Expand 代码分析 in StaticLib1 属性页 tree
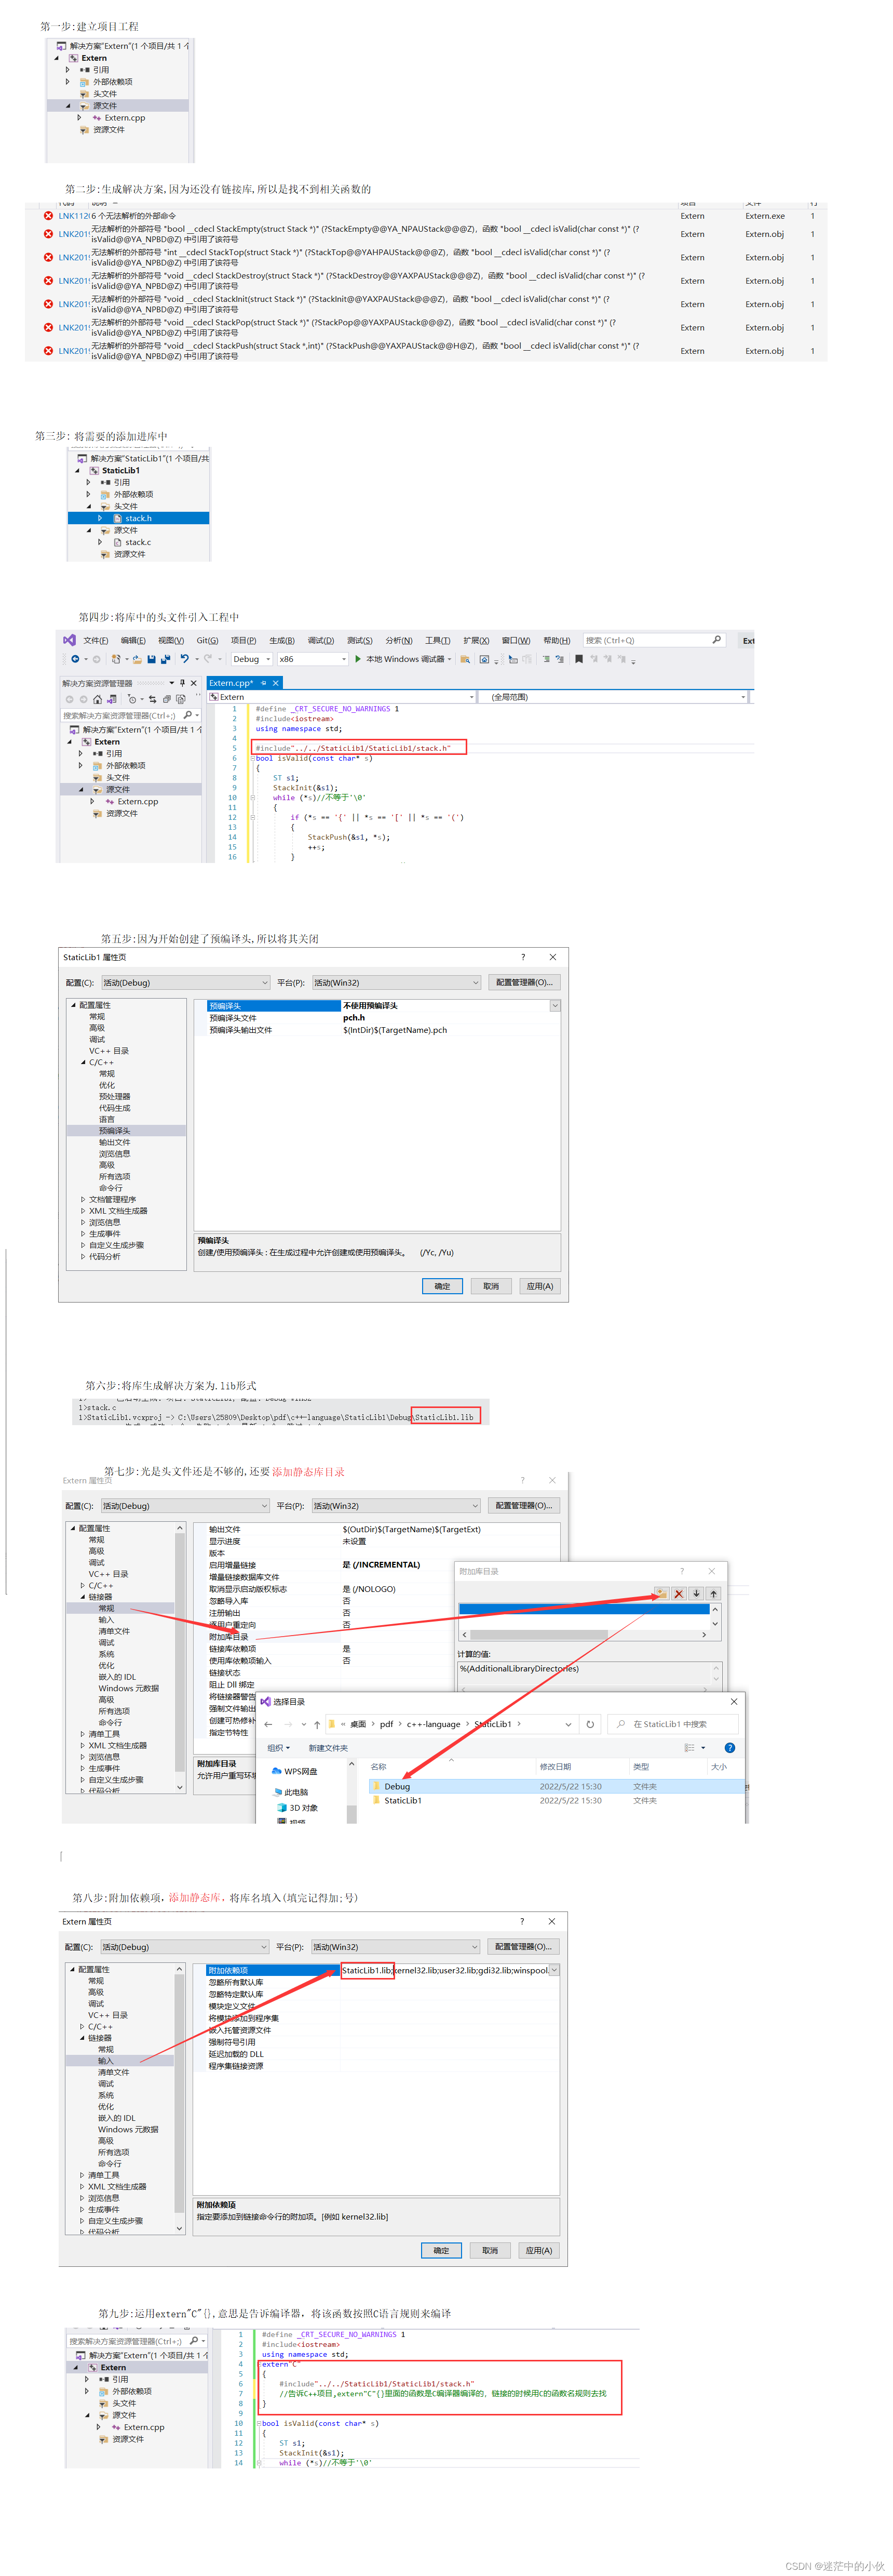893x2576 pixels. (83, 1257)
